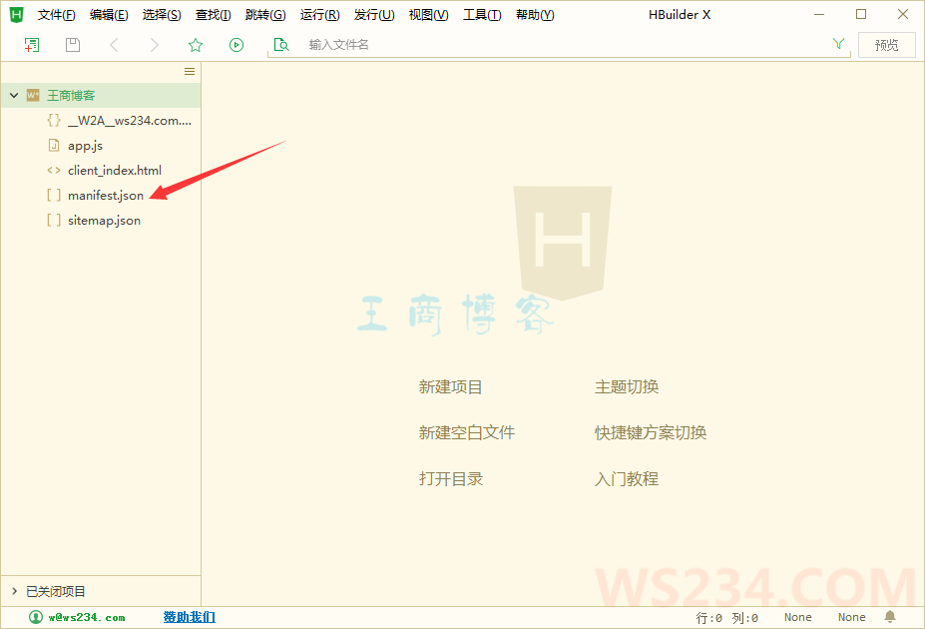Open the 发行(U) menu

pos(374,15)
